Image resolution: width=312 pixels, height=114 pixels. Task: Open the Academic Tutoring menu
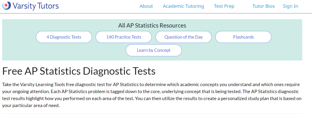pyautogui.click(x=183, y=6)
